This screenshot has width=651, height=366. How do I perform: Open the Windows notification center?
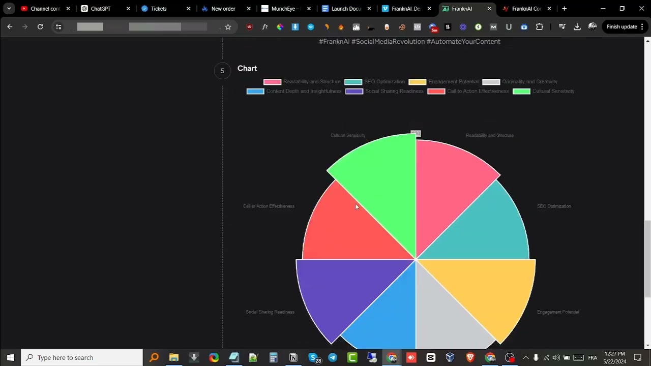pos(638,358)
